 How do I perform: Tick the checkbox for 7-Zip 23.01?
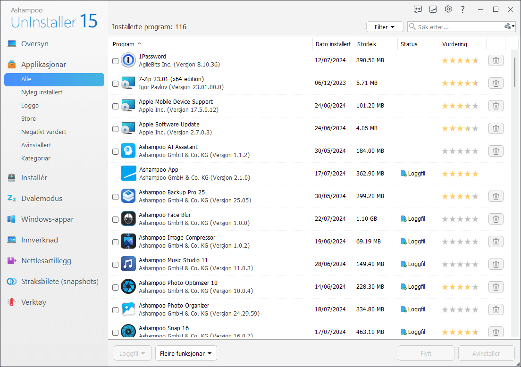pyautogui.click(x=115, y=83)
